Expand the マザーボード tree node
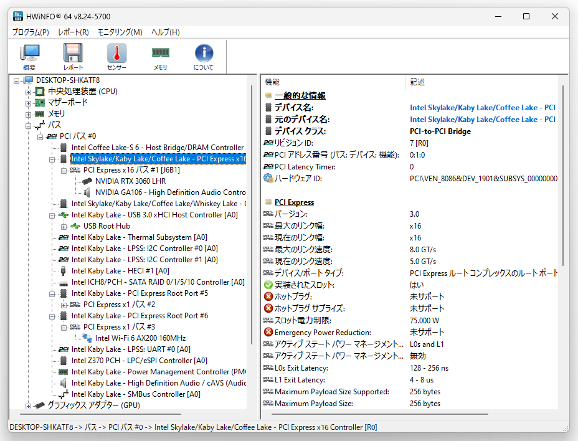The height and width of the screenshot is (441, 578). (x=29, y=103)
